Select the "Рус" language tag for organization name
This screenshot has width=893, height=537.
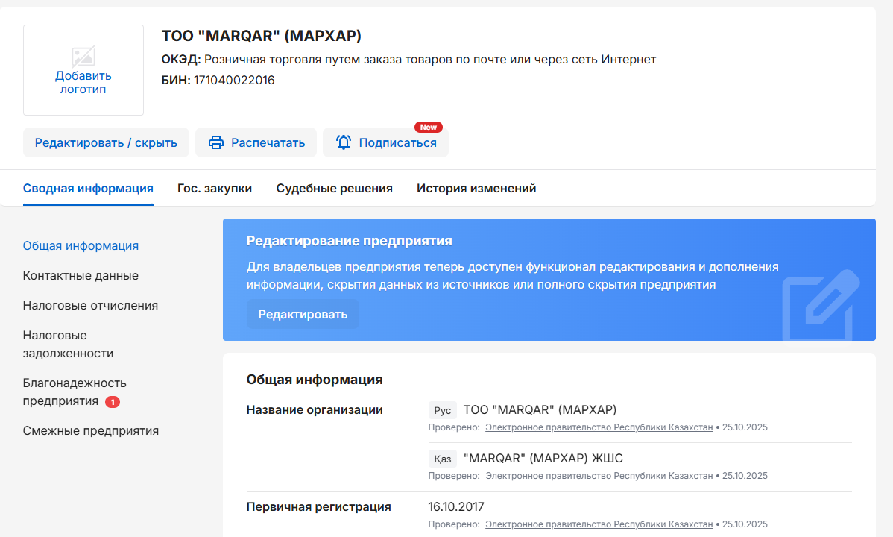(441, 409)
